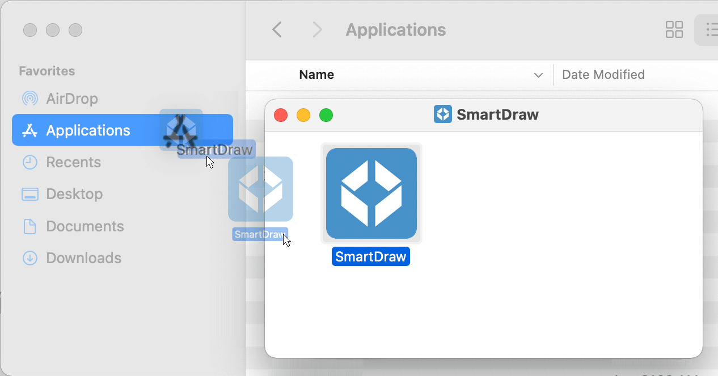Open the Name column sort dropdown
718x376 pixels.
click(538, 74)
